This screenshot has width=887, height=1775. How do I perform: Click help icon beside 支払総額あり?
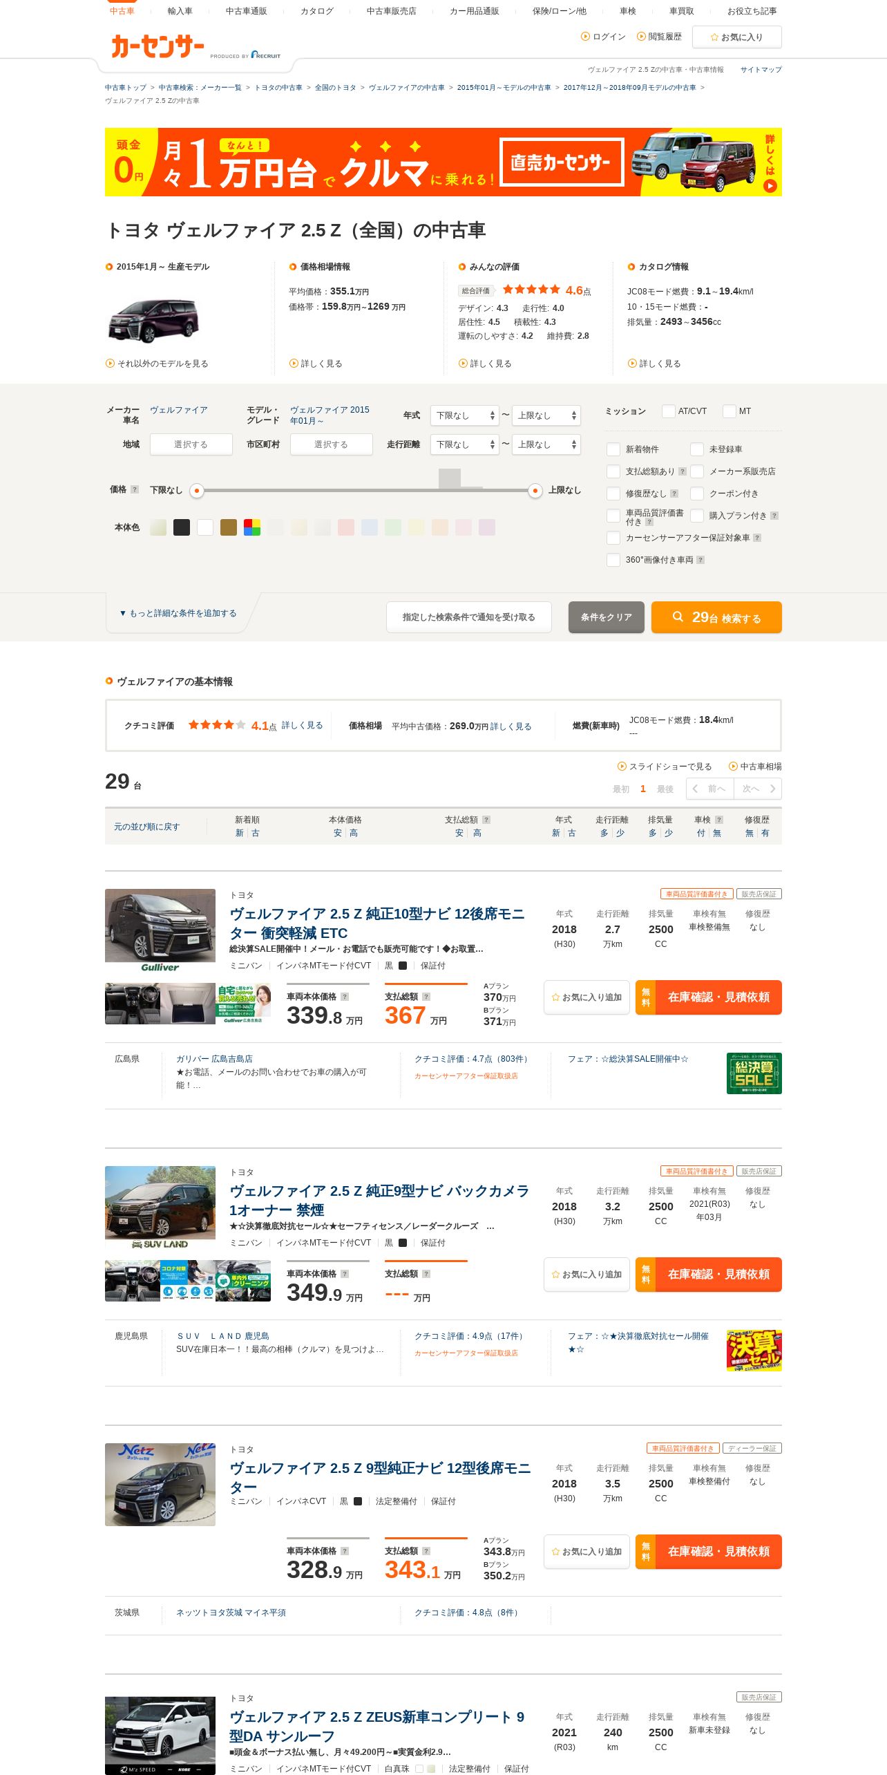click(683, 471)
